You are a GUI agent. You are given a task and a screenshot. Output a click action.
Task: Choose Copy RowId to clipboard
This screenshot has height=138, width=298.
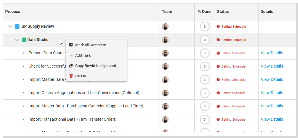tap(95, 66)
